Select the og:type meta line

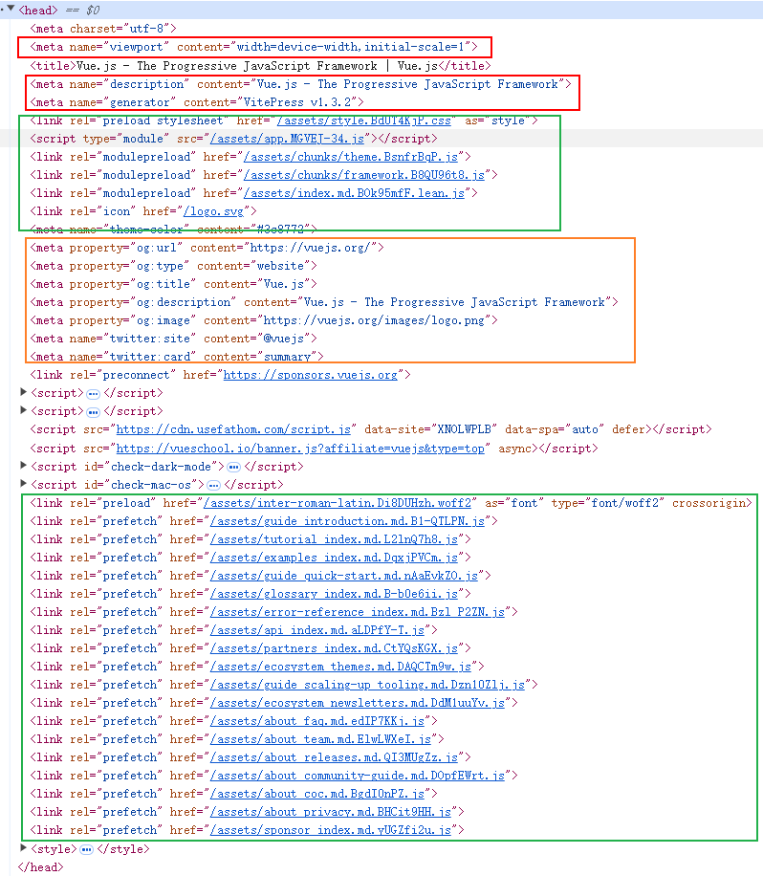click(x=173, y=266)
